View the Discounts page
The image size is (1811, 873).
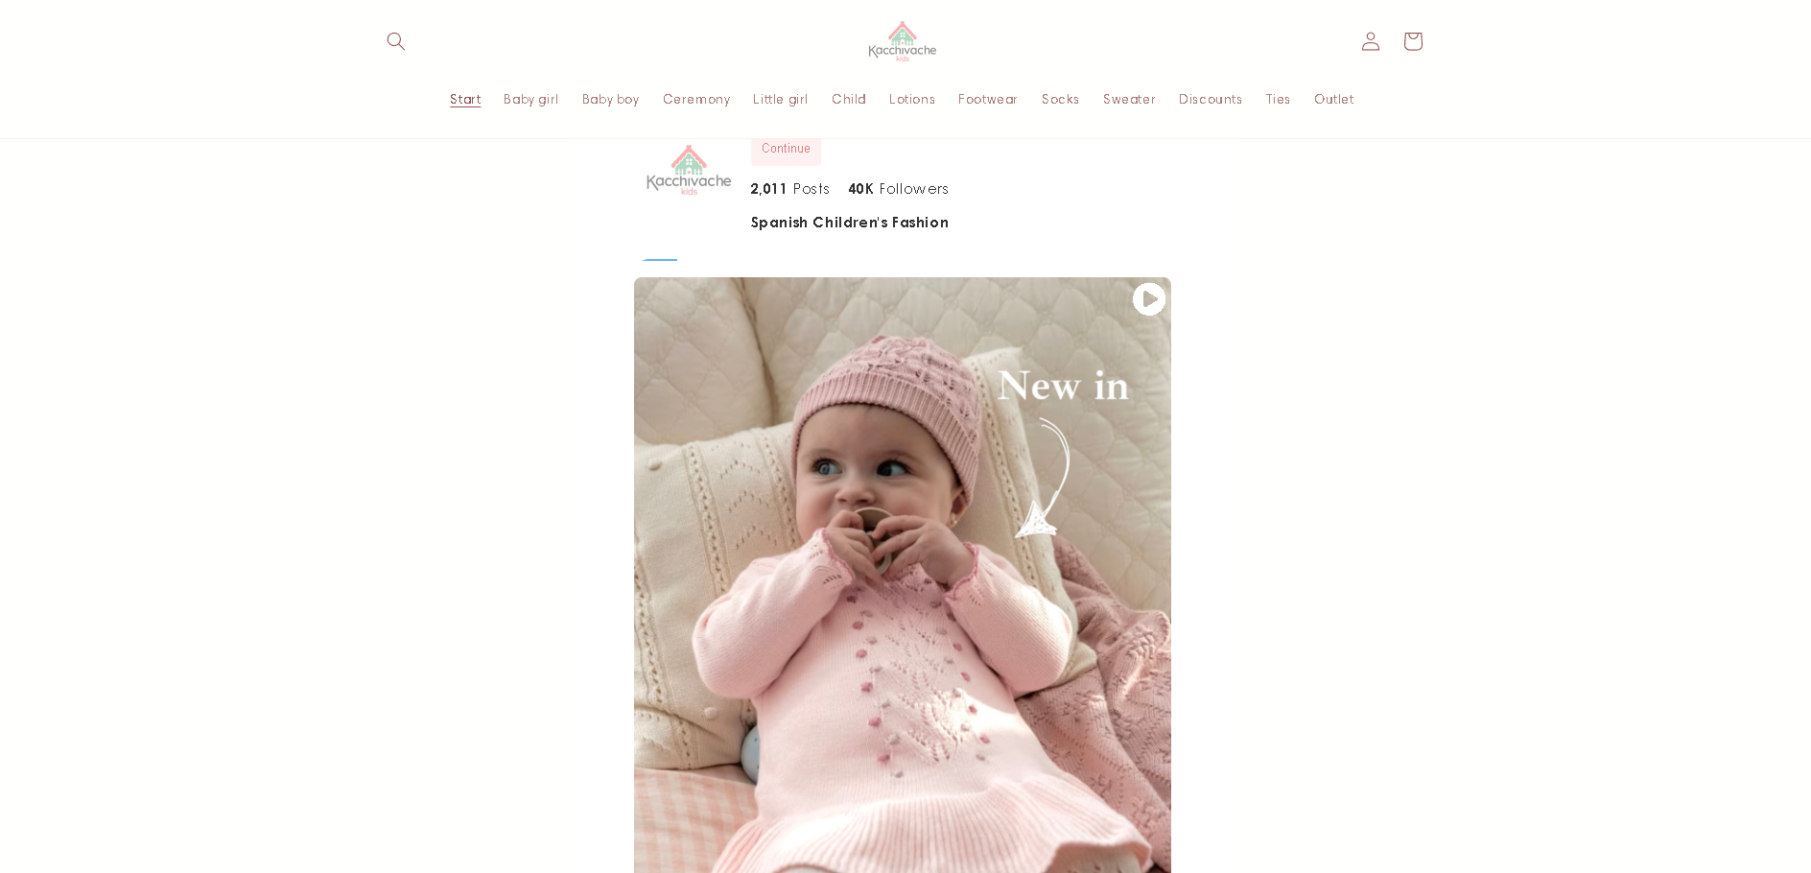pos(1211,100)
